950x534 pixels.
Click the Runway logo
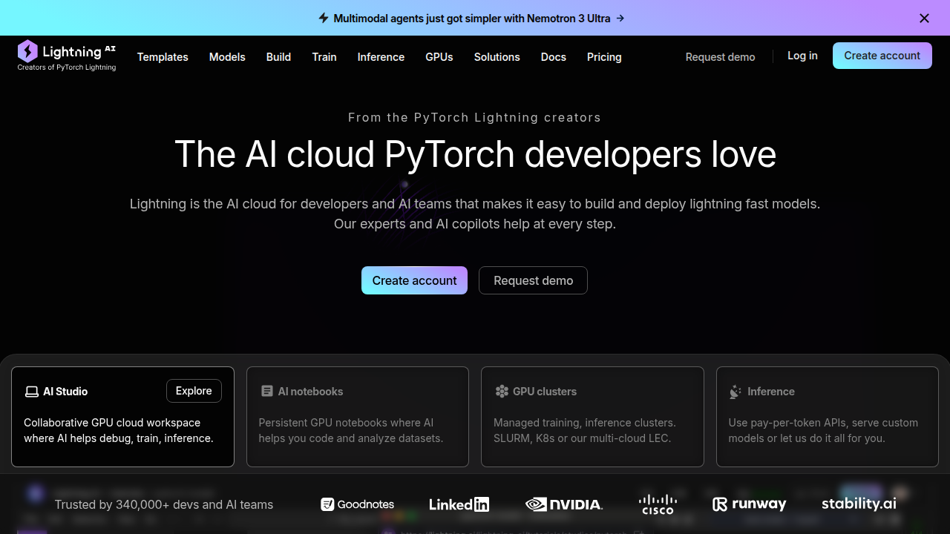click(749, 504)
